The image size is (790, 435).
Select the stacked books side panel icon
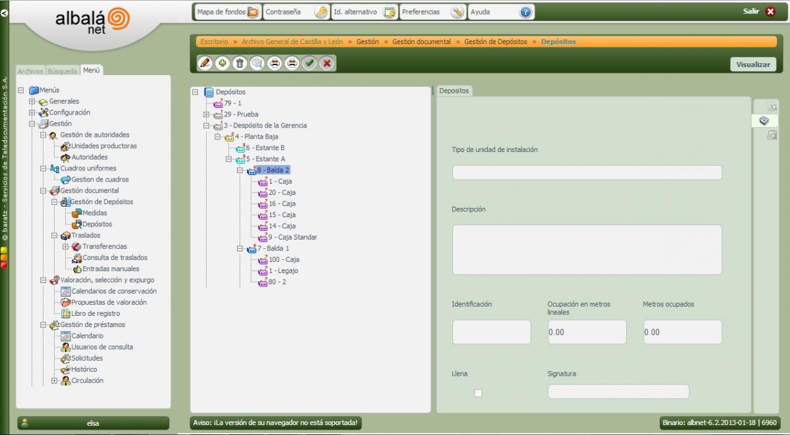pos(764,121)
